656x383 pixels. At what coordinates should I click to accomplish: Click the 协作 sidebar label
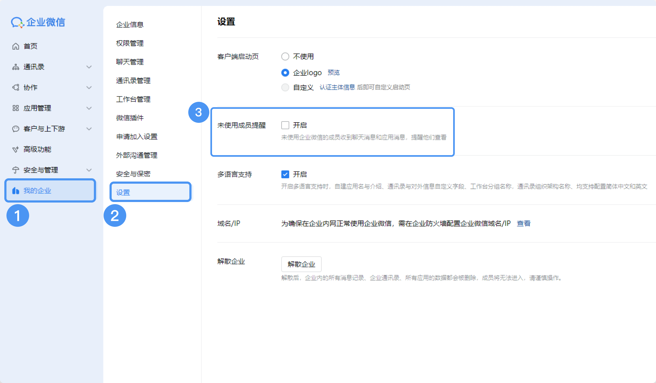point(30,88)
